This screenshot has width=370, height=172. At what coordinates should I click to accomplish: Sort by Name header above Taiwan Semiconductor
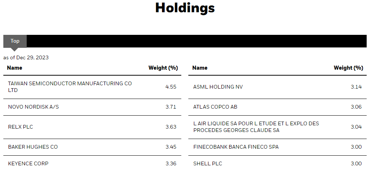pyautogui.click(x=14, y=68)
